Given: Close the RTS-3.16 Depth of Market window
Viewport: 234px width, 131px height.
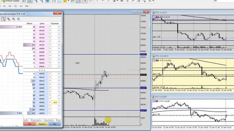Looking at the screenshot, I should coord(57,13).
